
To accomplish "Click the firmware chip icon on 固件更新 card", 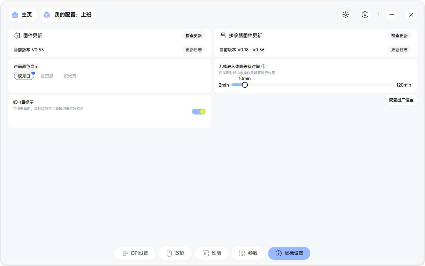I will coord(17,35).
